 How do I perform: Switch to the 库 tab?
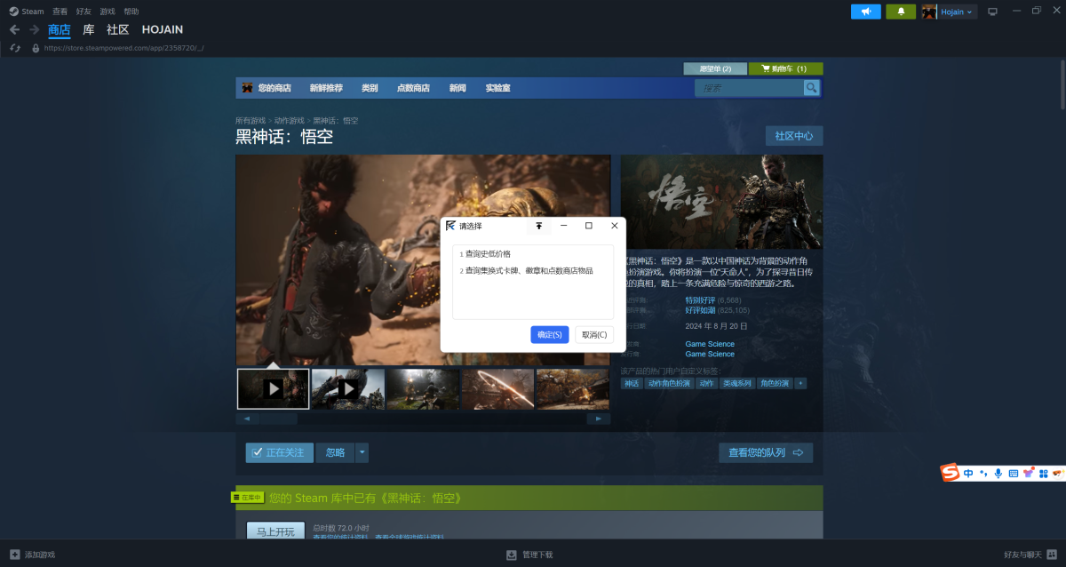pos(89,29)
